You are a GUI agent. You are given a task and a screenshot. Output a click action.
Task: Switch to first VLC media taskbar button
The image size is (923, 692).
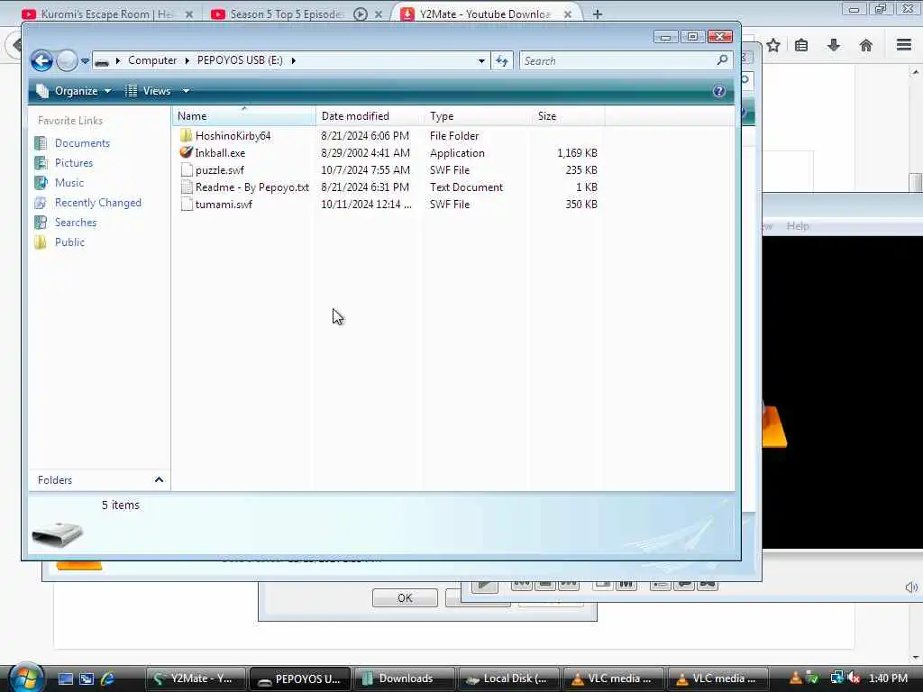[x=614, y=678]
